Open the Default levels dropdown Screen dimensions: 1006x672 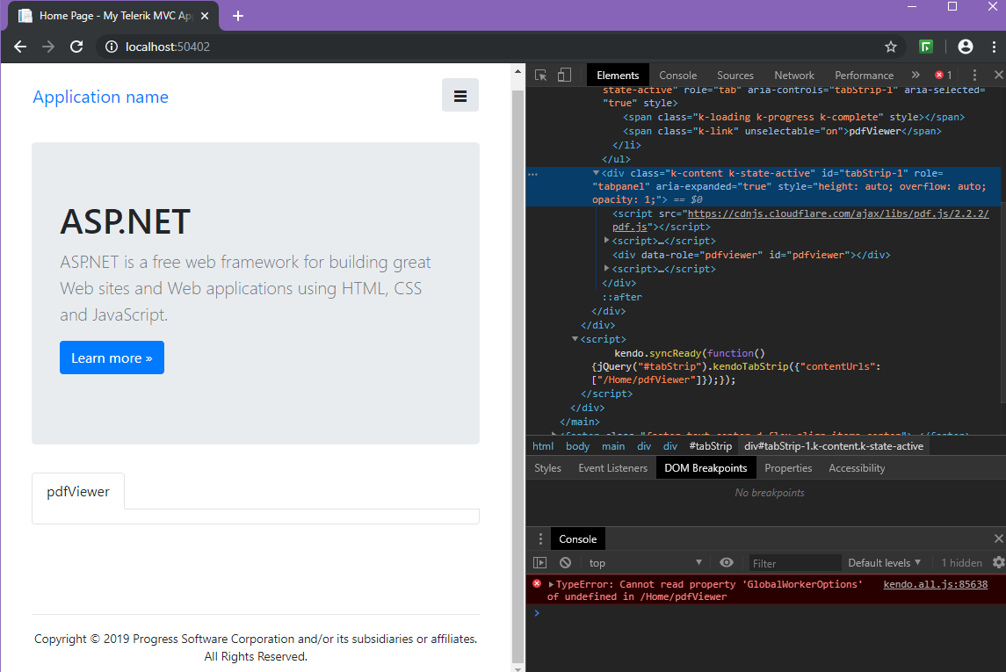884,562
